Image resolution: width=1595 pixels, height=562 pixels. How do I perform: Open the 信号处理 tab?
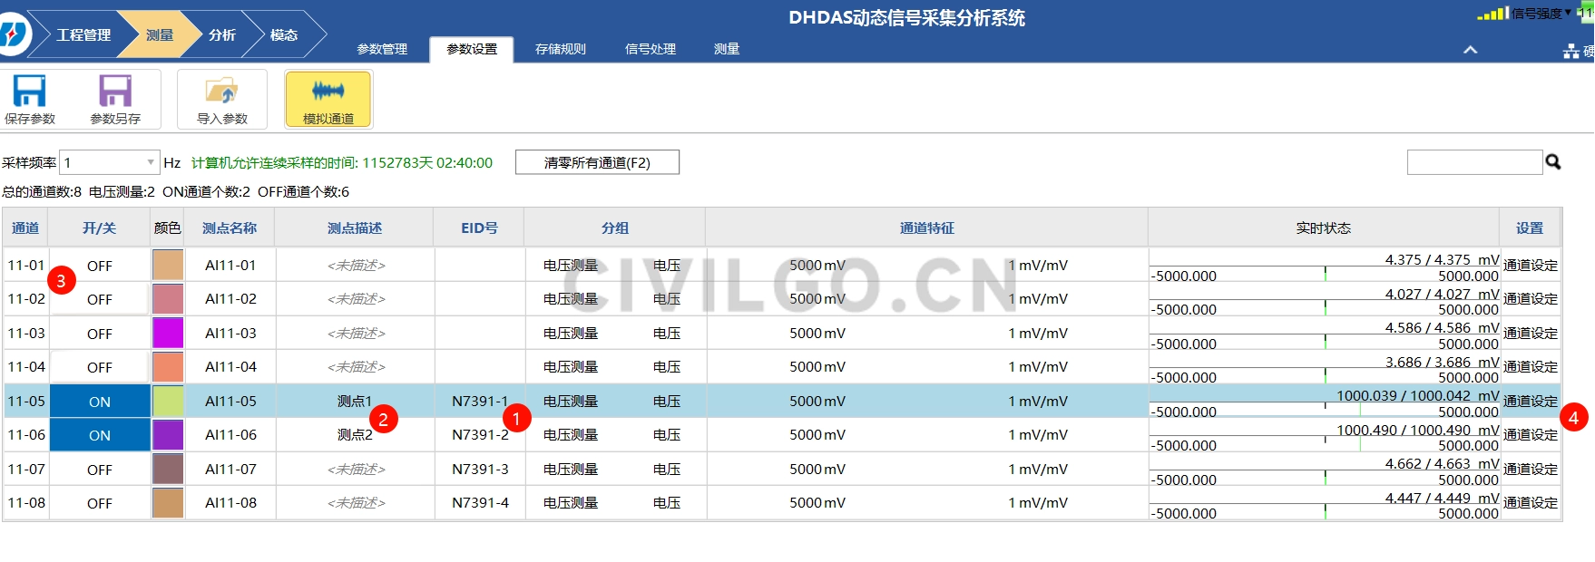coord(651,49)
